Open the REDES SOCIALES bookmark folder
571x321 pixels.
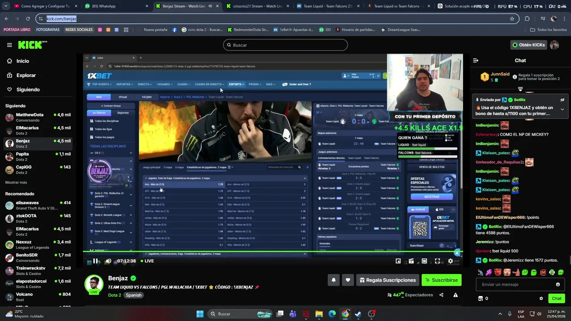79,30
